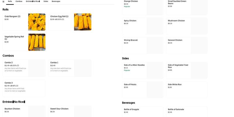Go to the Beverages tab
Image resolution: width=234 pixels, height=117 pixels.
(56, 1)
